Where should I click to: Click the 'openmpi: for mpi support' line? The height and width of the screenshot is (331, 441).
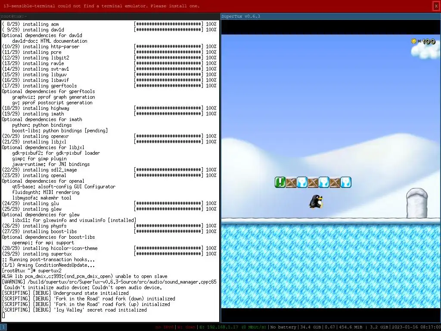tap(43, 243)
